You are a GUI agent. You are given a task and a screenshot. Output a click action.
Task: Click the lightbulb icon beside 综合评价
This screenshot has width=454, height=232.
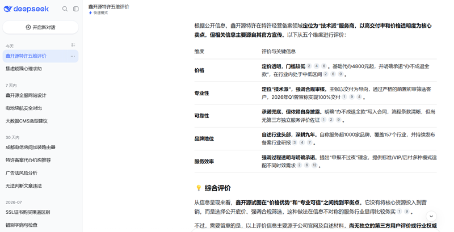coord(199,188)
